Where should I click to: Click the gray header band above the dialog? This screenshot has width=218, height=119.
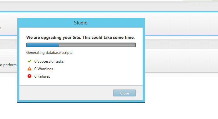click(x=109, y=7)
